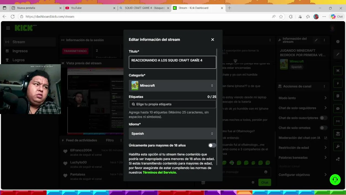This screenshot has height=195, width=346.
Task: Open the green headset support chat
Action: click(335, 180)
